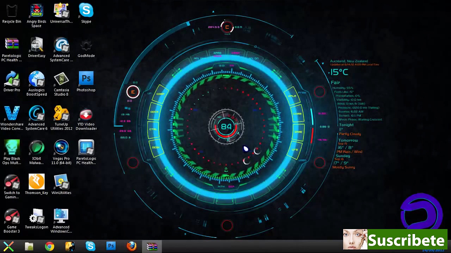Click Firefox icon in the taskbar
451x253 pixels.
click(x=131, y=246)
